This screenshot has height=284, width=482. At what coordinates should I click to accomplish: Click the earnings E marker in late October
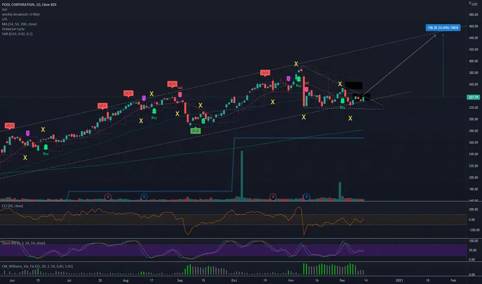pos(273,197)
